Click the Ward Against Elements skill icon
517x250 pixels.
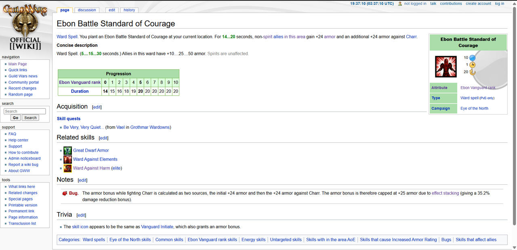(68, 159)
